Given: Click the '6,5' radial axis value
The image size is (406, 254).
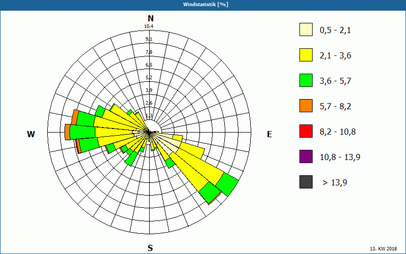Looking at the screenshot, I should pyautogui.click(x=149, y=65).
